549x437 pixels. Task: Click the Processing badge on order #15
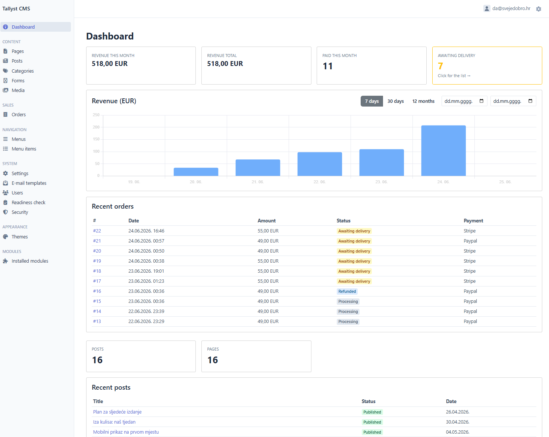pyautogui.click(x=348, y=301)
